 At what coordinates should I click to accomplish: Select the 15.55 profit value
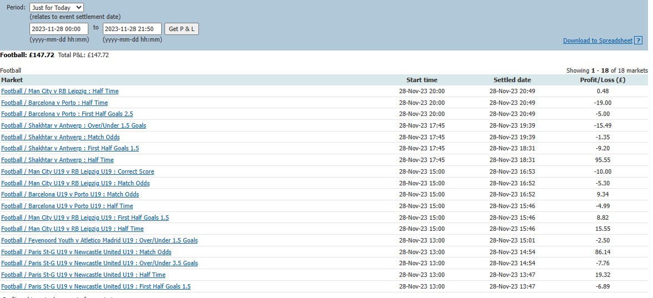[602, 229]
